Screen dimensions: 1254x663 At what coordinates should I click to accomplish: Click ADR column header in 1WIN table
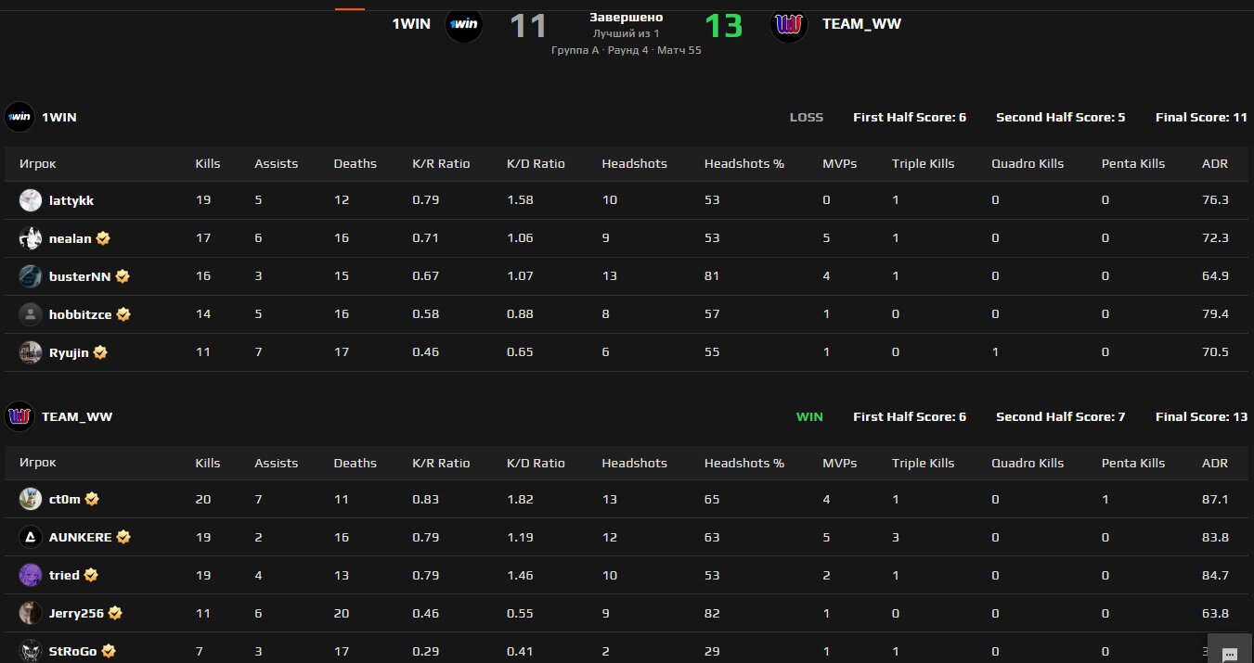pyautogui.click(x=1215, y=163)
